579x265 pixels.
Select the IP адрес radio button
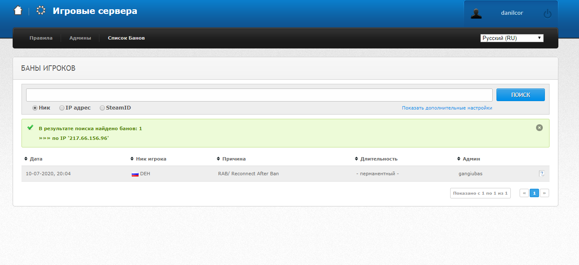62,108
